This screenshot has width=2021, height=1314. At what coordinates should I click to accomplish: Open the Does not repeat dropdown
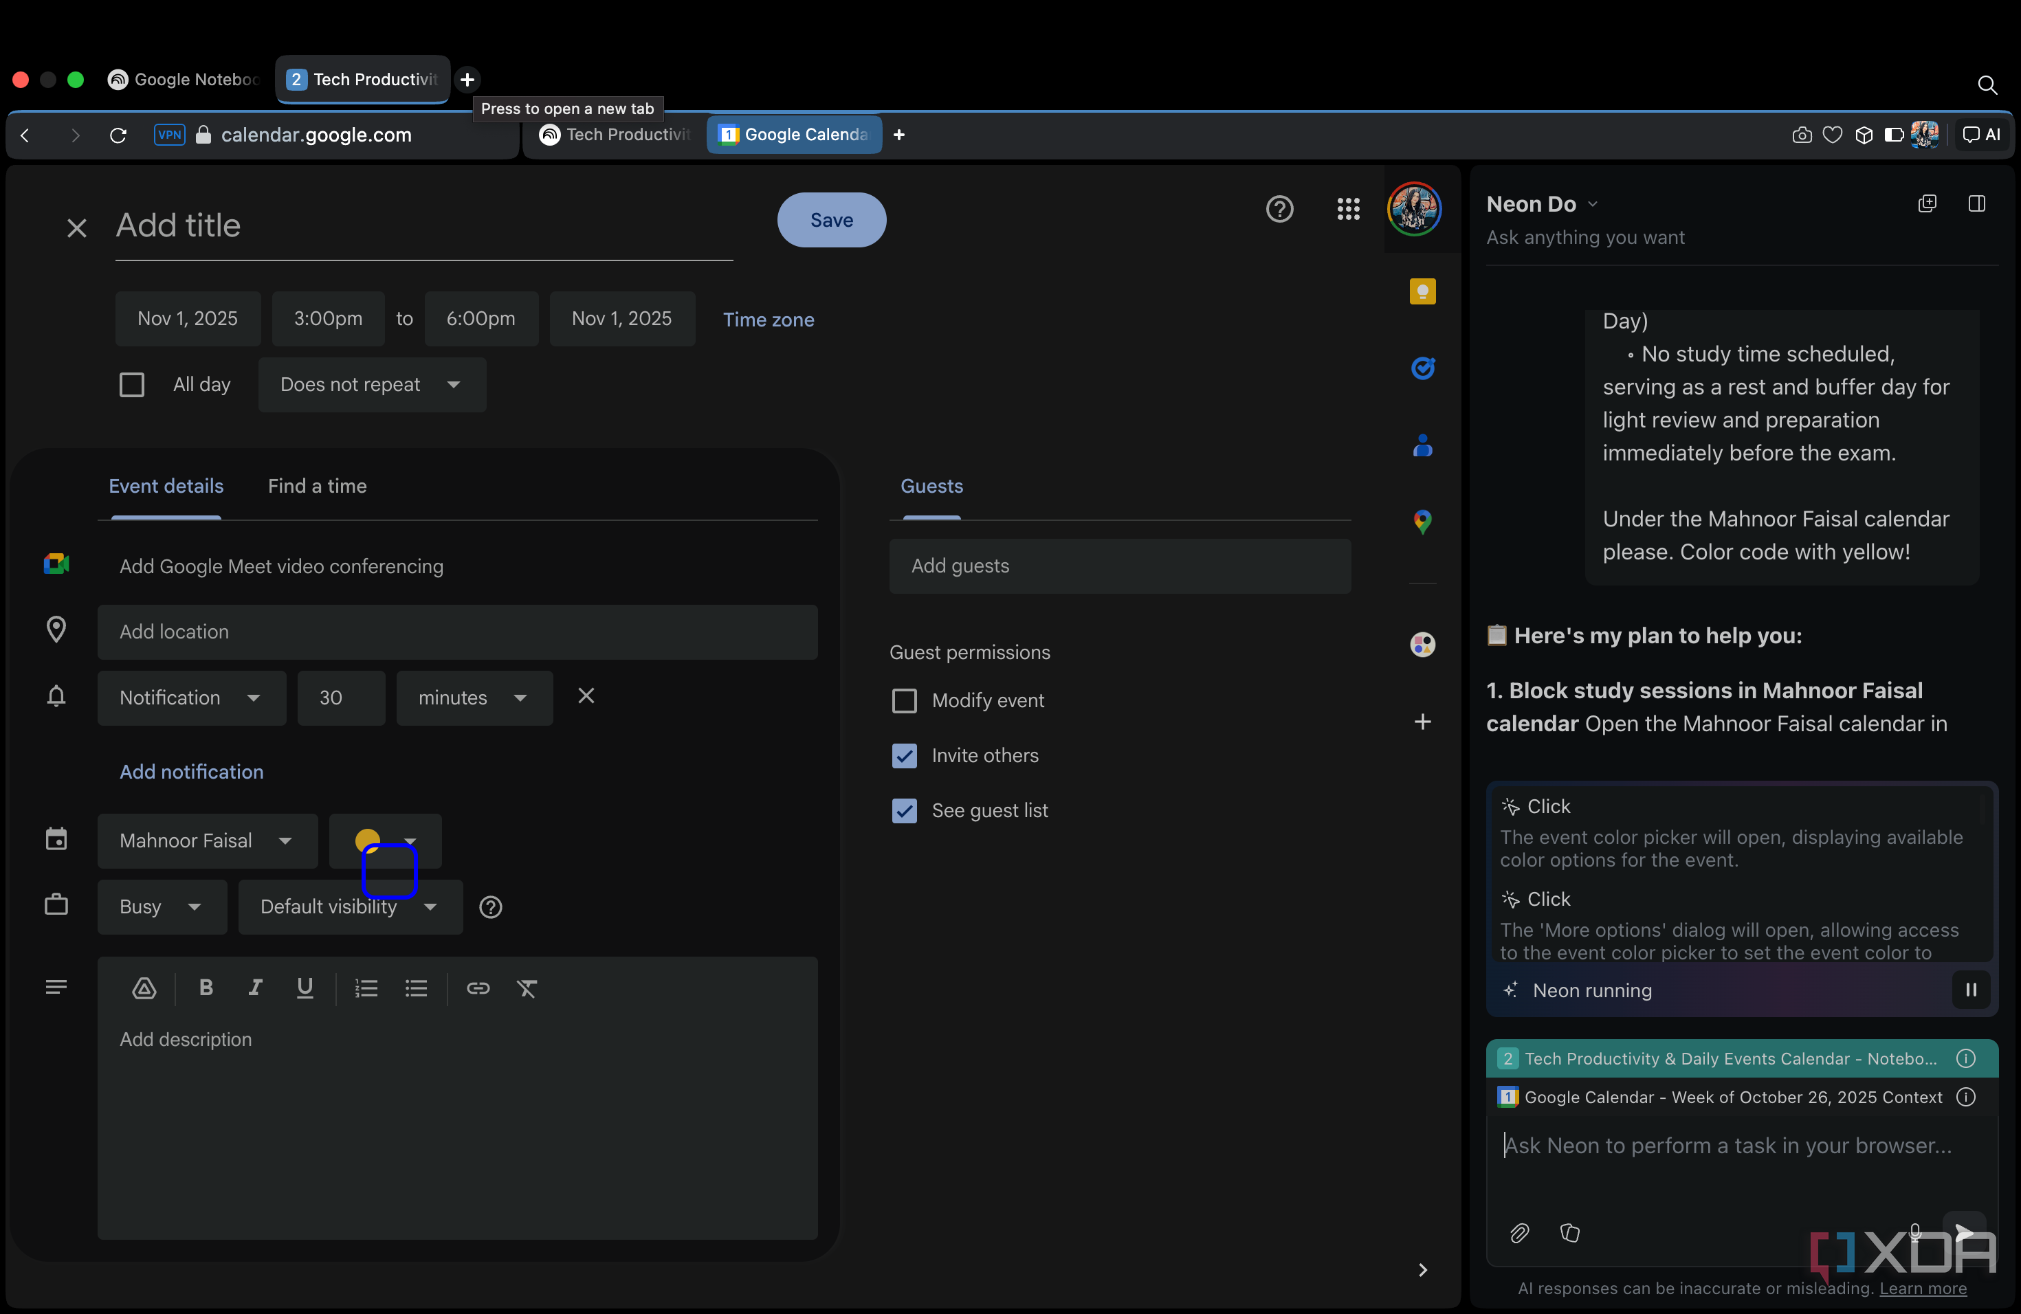click(372, 385)
